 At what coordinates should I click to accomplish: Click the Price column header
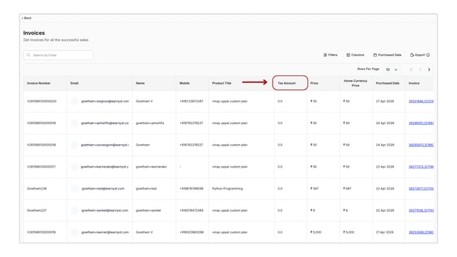[314, 83]
